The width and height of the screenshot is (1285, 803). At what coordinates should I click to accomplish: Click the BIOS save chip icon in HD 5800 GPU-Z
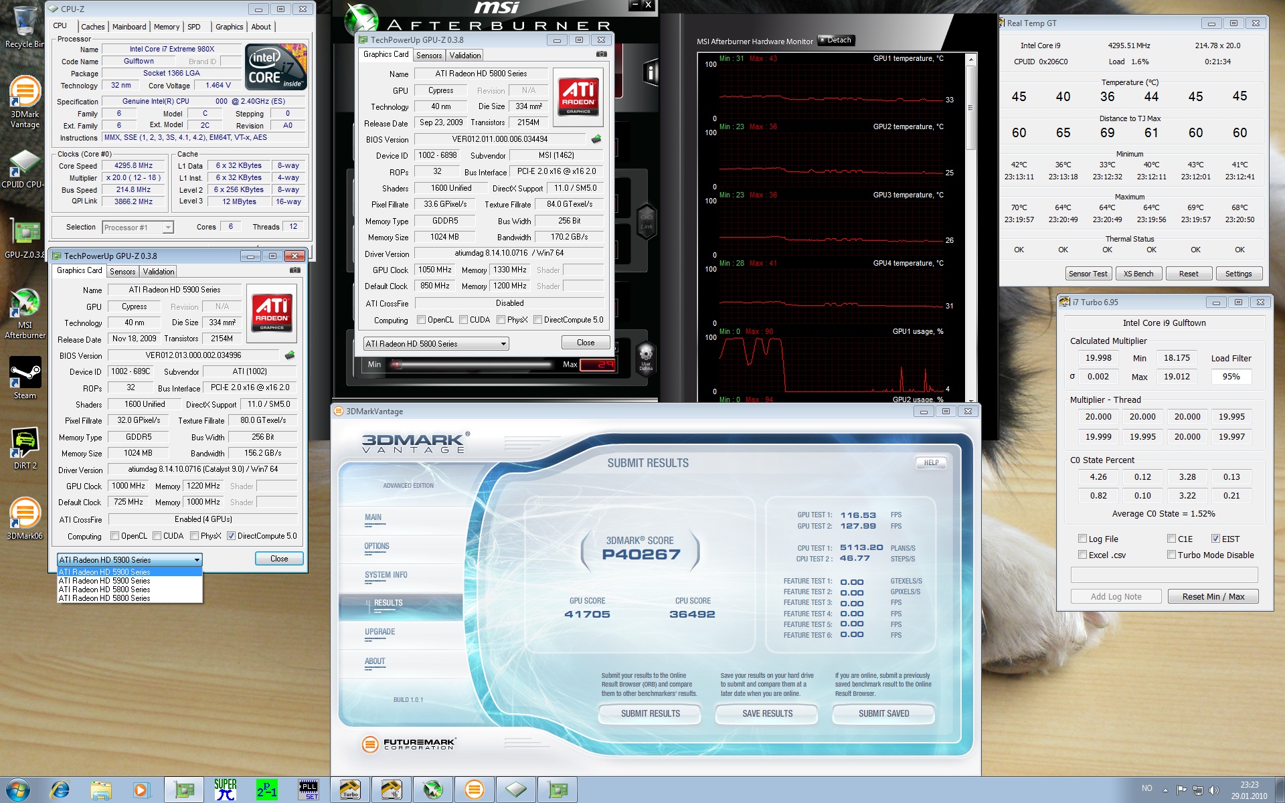click(596, 139)
